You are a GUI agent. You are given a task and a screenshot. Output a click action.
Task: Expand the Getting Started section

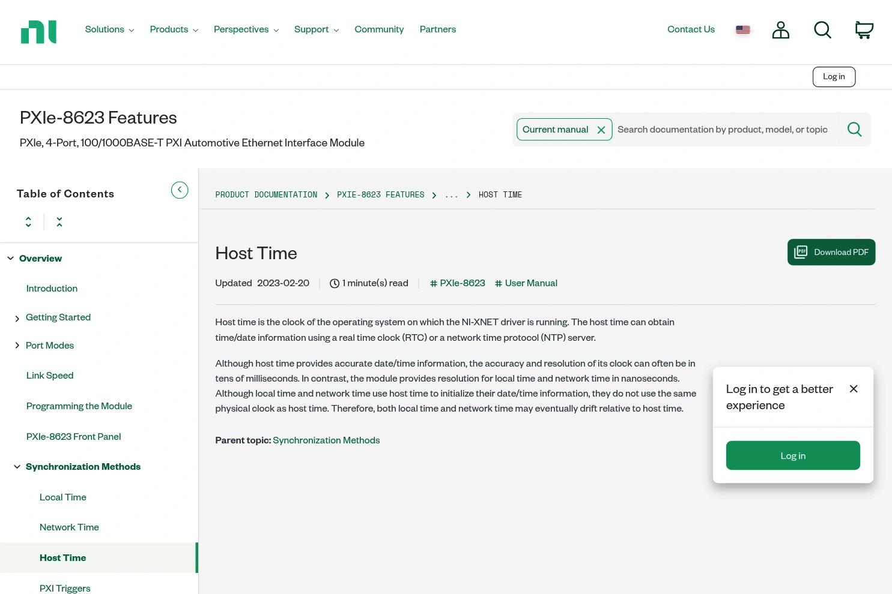click(x=17, y=319)
